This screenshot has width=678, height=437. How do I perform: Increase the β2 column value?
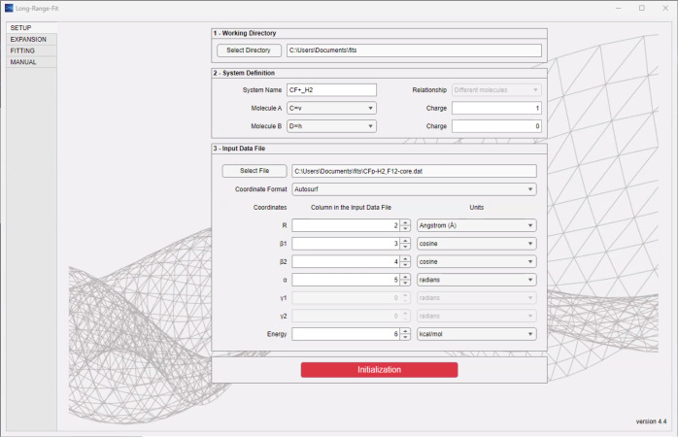tap(405, 259)
